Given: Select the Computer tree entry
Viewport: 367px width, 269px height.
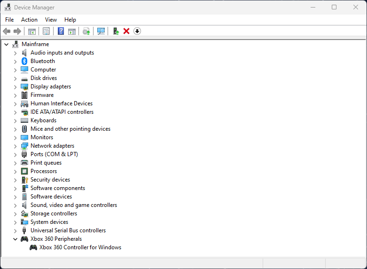Looking at the screenshot, I should [43, 70].
